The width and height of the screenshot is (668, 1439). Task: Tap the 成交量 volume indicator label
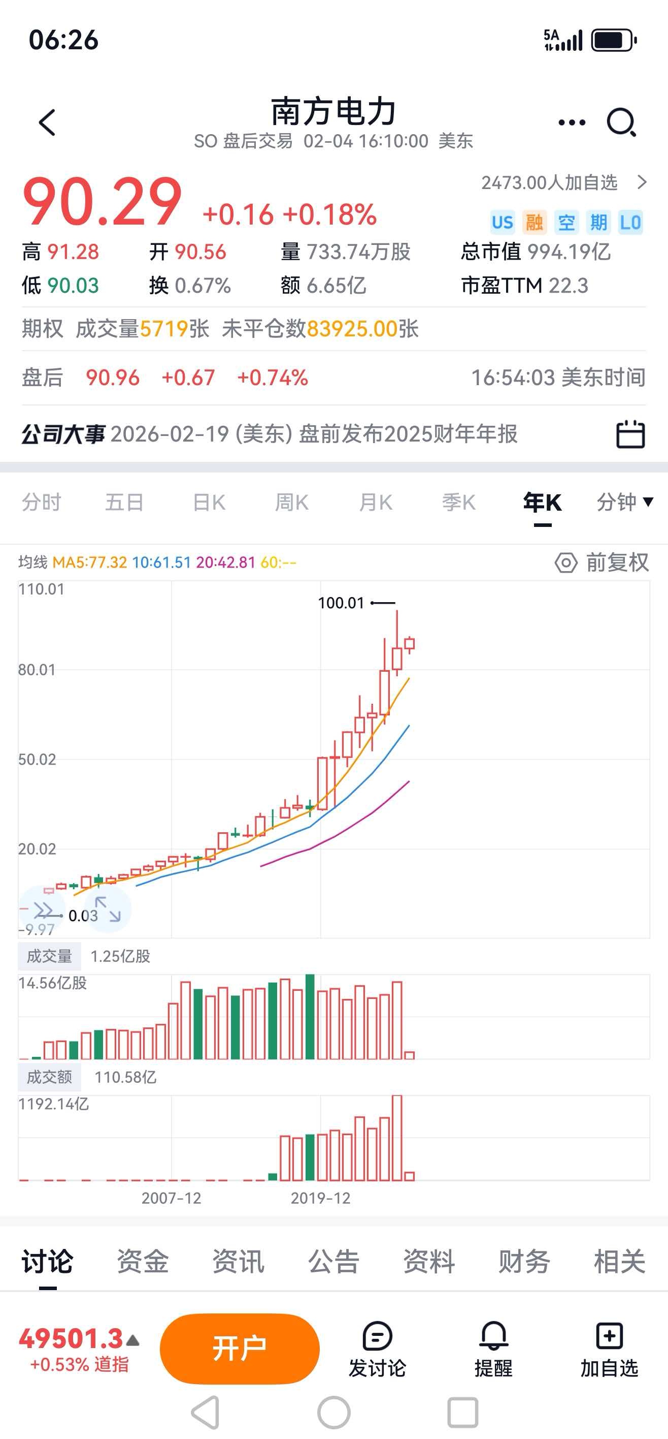coord(50,956)
